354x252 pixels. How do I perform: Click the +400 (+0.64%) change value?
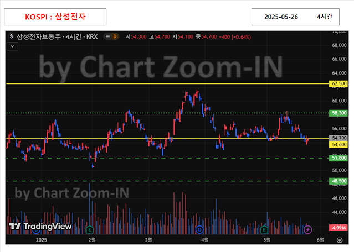pos(235,36)
